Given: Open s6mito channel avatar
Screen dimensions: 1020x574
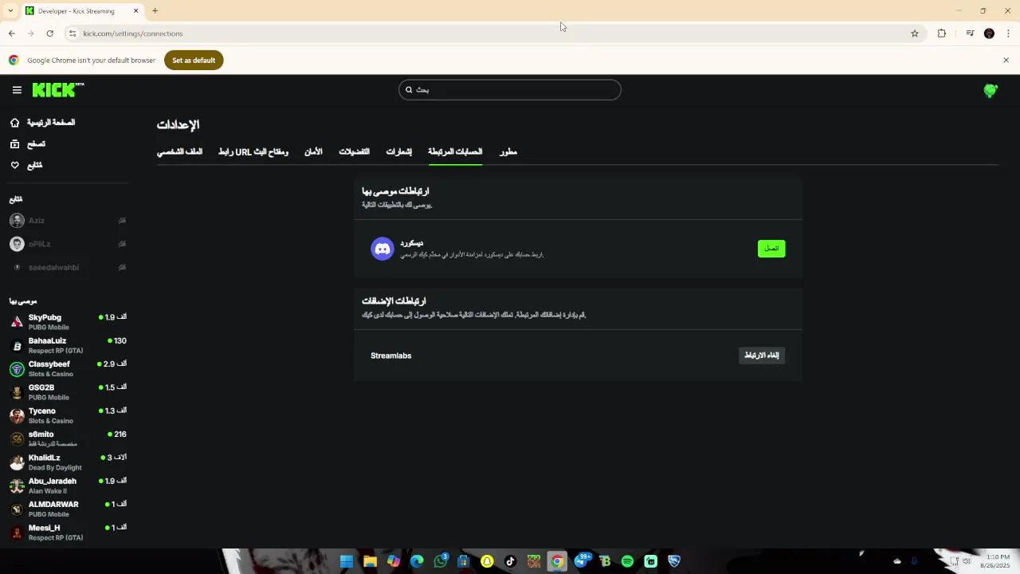Looking at the screenshot, I should click(17, 439).
